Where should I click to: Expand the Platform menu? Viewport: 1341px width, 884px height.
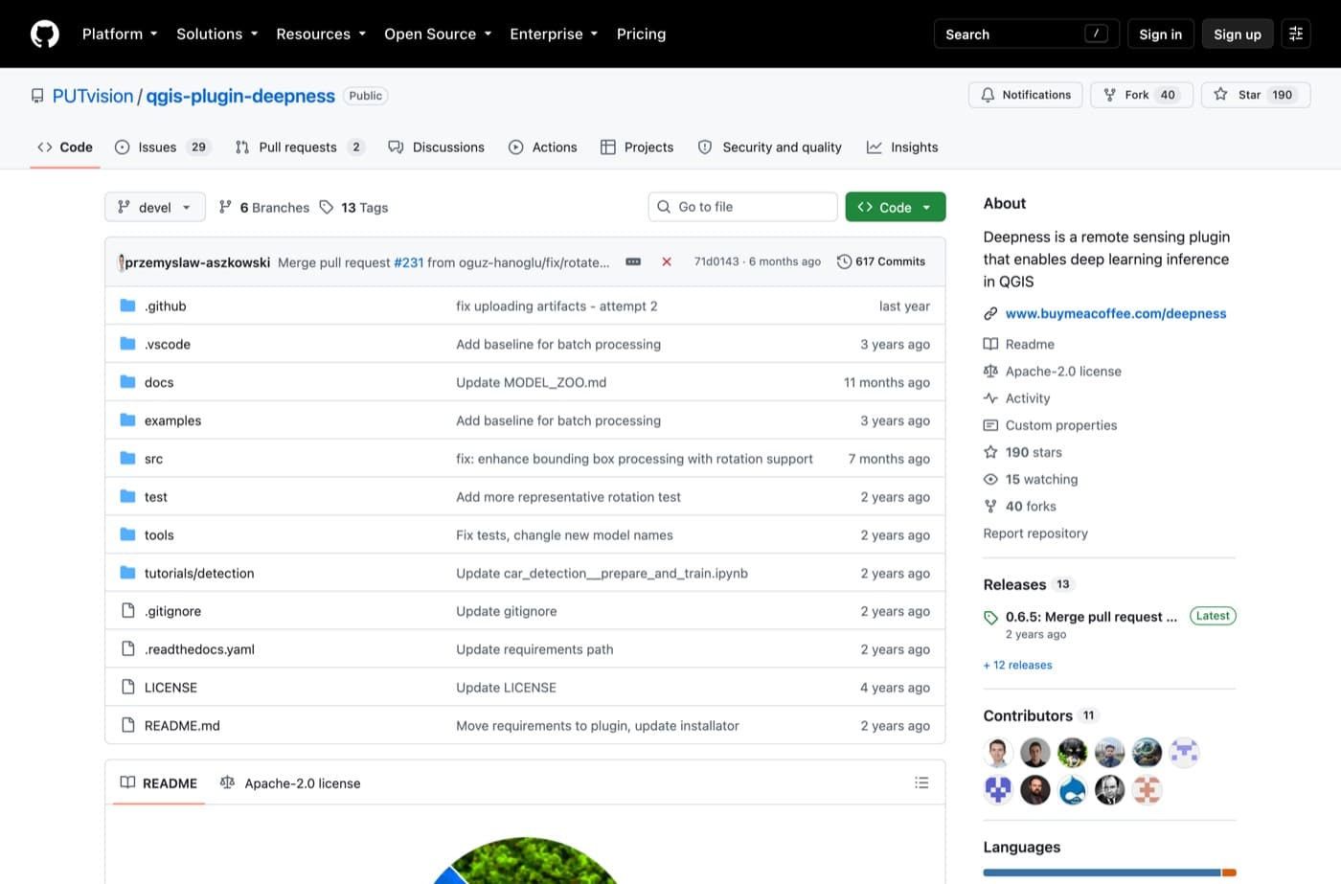(120, 34)
